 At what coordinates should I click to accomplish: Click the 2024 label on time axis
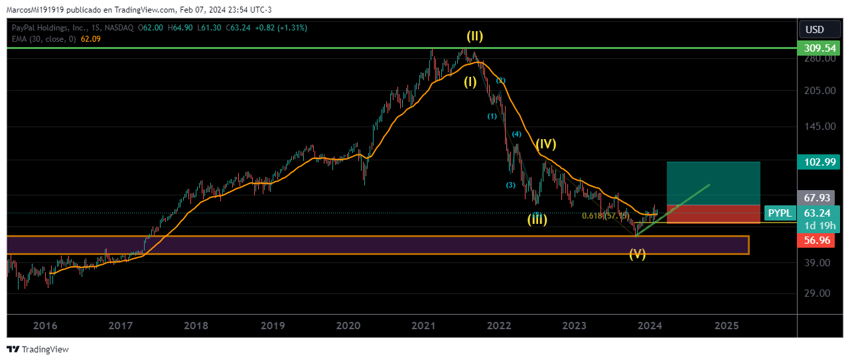click(x=650, y=326)
